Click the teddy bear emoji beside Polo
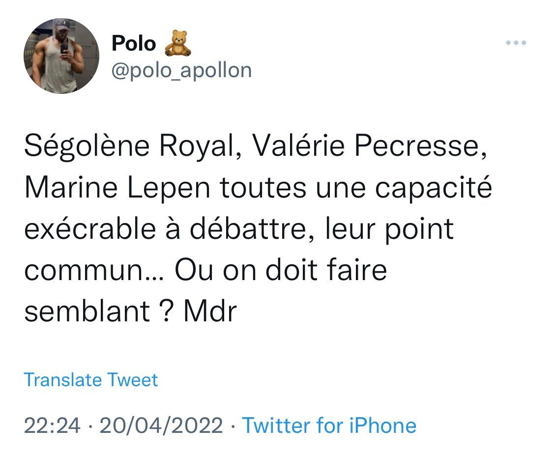The image size is (553, 453). tap(178, 43)
